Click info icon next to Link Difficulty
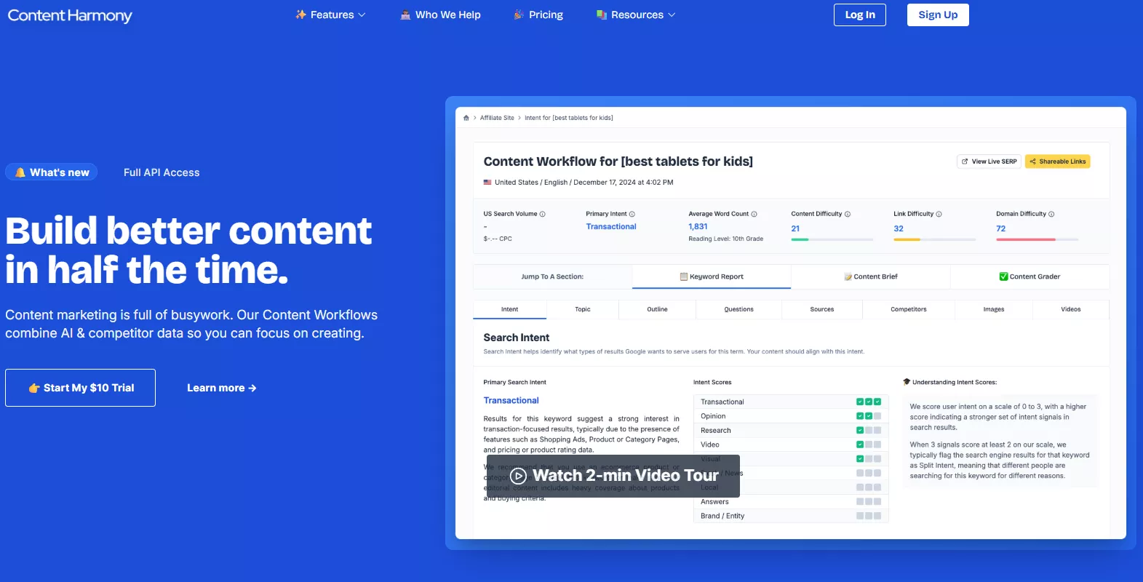The image size is (1143, 582). tap(939, 214)
